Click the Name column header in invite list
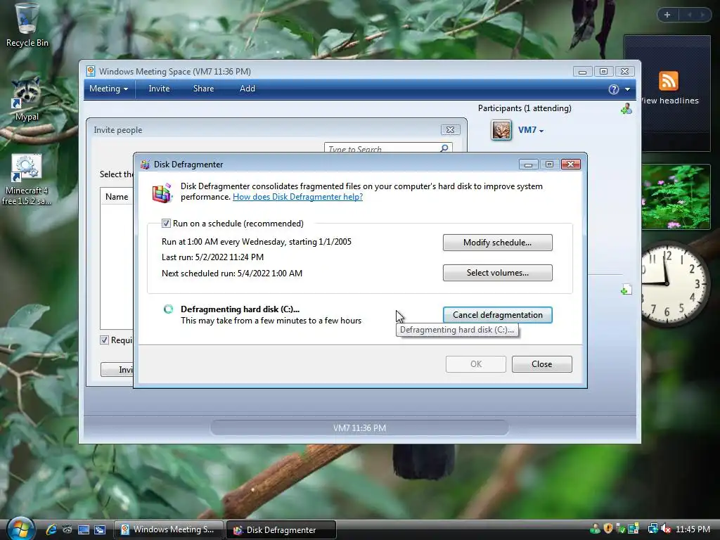The height and width of the screenshot is (540, 720). (x=117, y=197)
